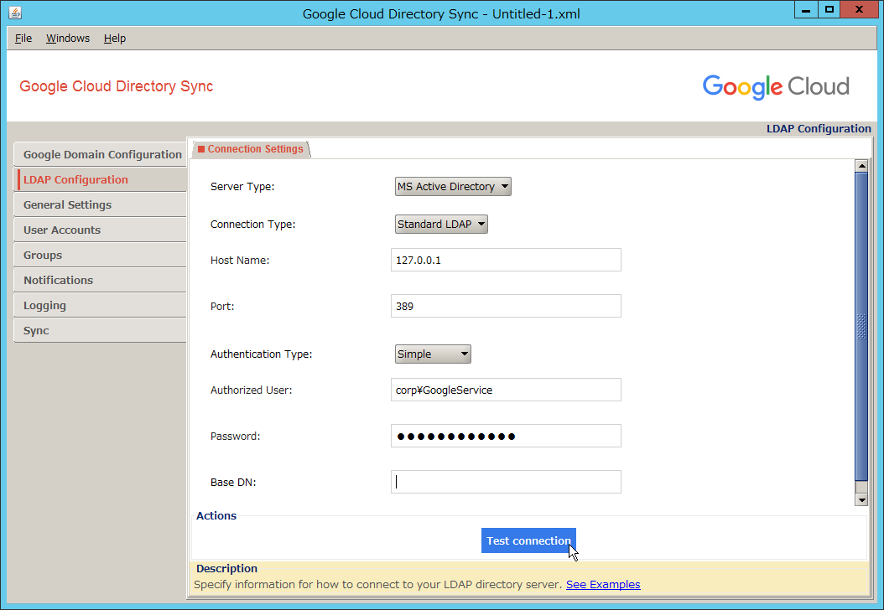
Task: Select the Connection Settings tab
Action: point(251,149)
